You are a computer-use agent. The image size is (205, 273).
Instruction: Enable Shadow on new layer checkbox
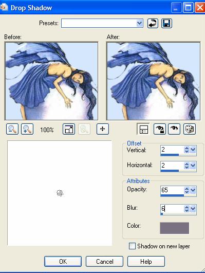coord(132,246)
